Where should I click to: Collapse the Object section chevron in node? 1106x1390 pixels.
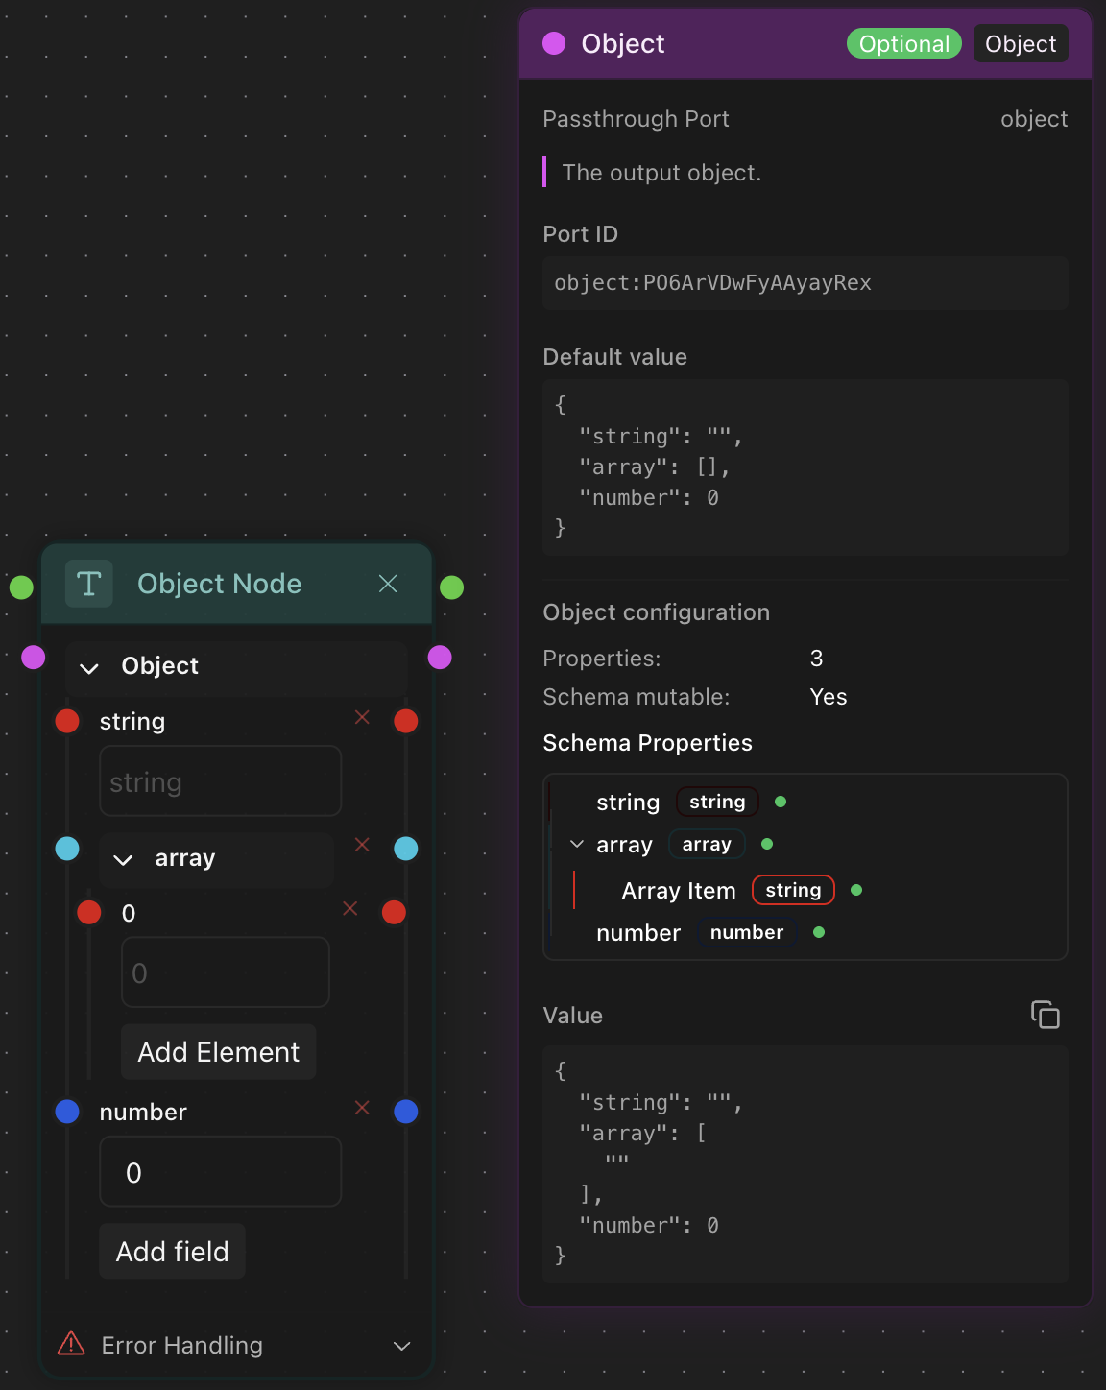89,668
